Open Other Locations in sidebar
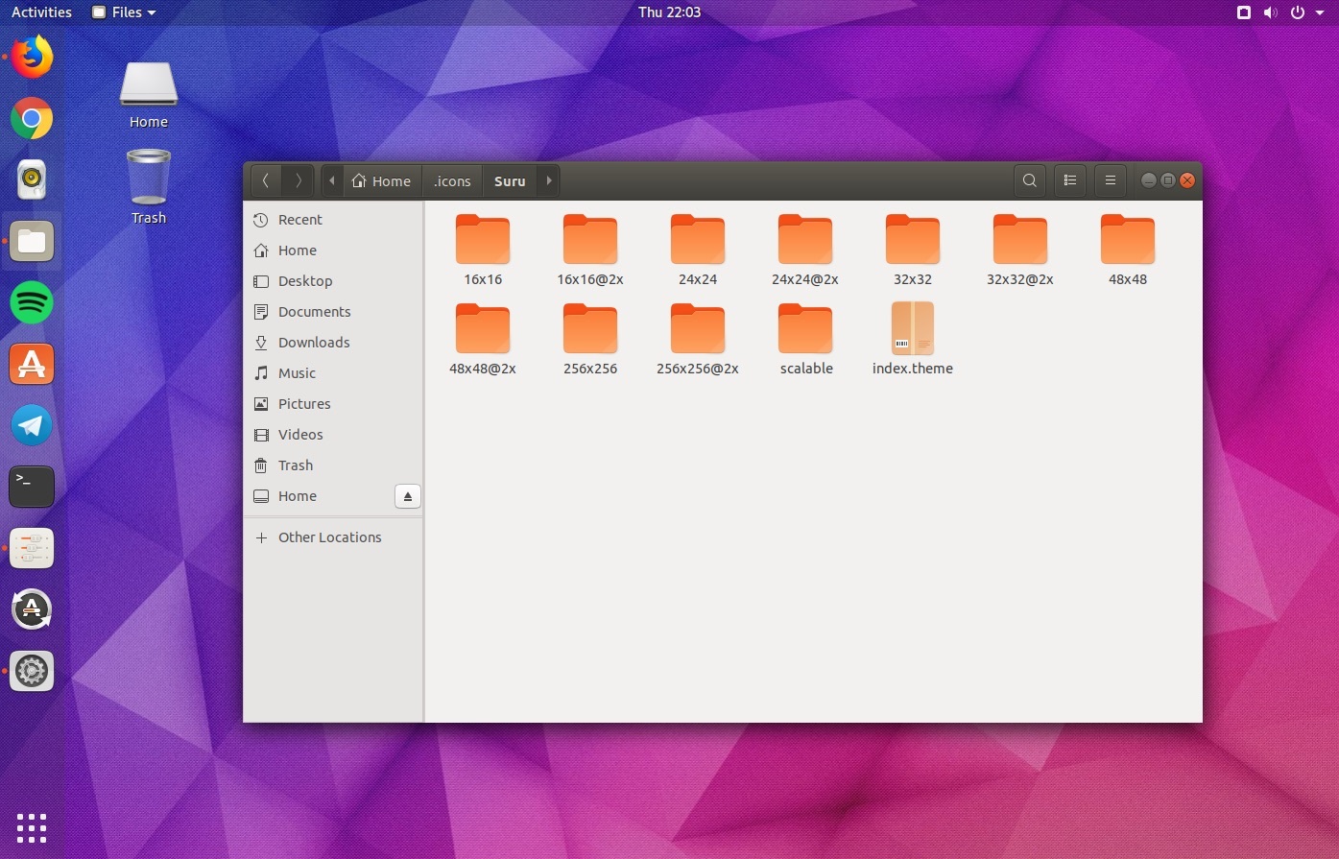The height and width of the screenshot is (859, 1339). pos(329,537)
